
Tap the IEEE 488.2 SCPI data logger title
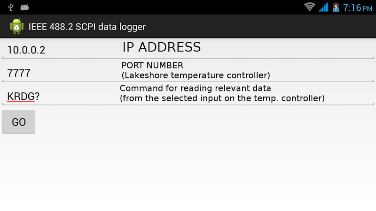point(87,27)
